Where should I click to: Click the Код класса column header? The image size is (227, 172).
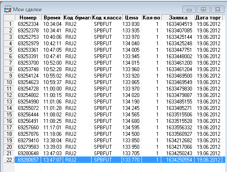106,18
